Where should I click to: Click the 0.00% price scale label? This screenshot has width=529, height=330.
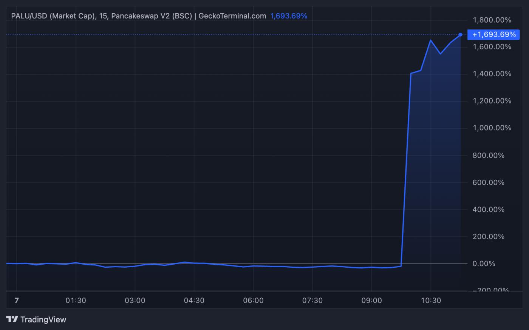(x=484, y=264)
